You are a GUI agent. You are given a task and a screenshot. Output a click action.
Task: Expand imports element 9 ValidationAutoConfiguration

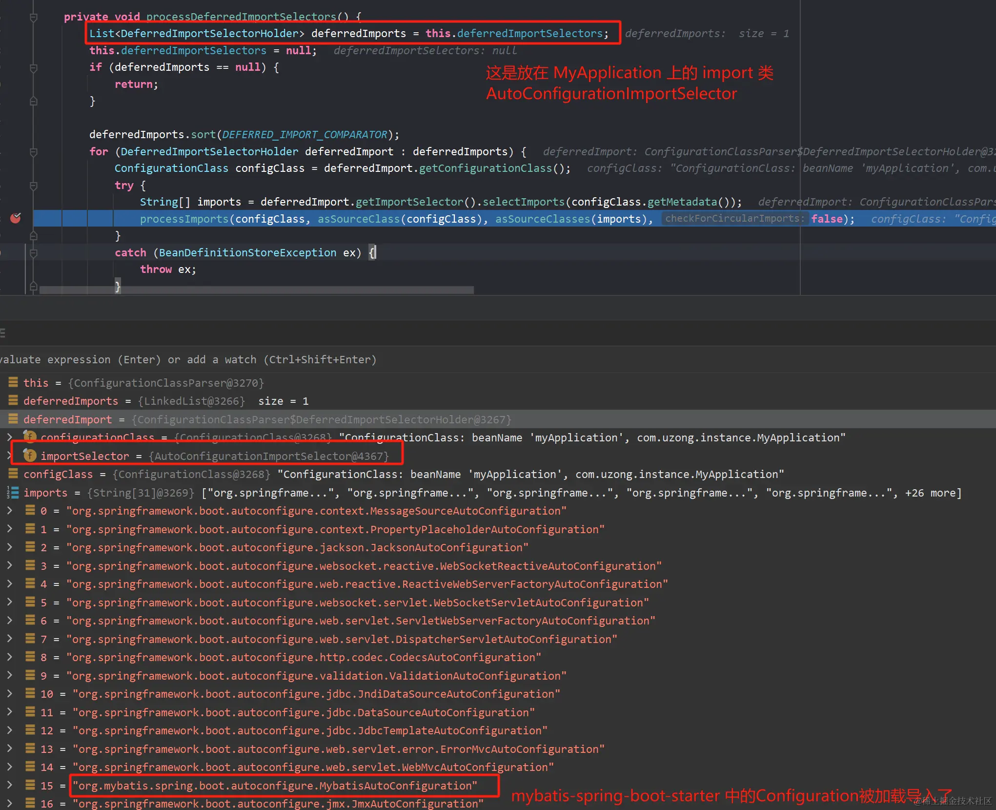click(x=9, y=675)
